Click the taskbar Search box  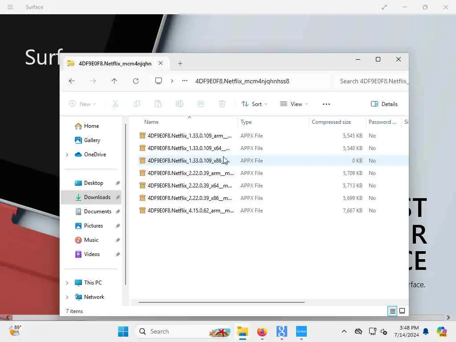coord(183,331)
